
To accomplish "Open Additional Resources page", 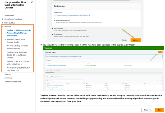I will (x=13, y=82).
